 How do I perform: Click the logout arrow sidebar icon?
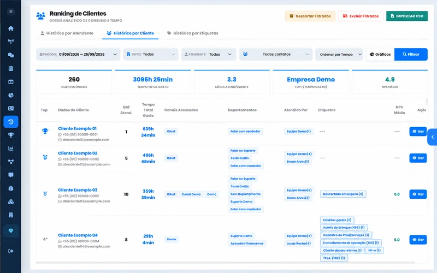11,251
